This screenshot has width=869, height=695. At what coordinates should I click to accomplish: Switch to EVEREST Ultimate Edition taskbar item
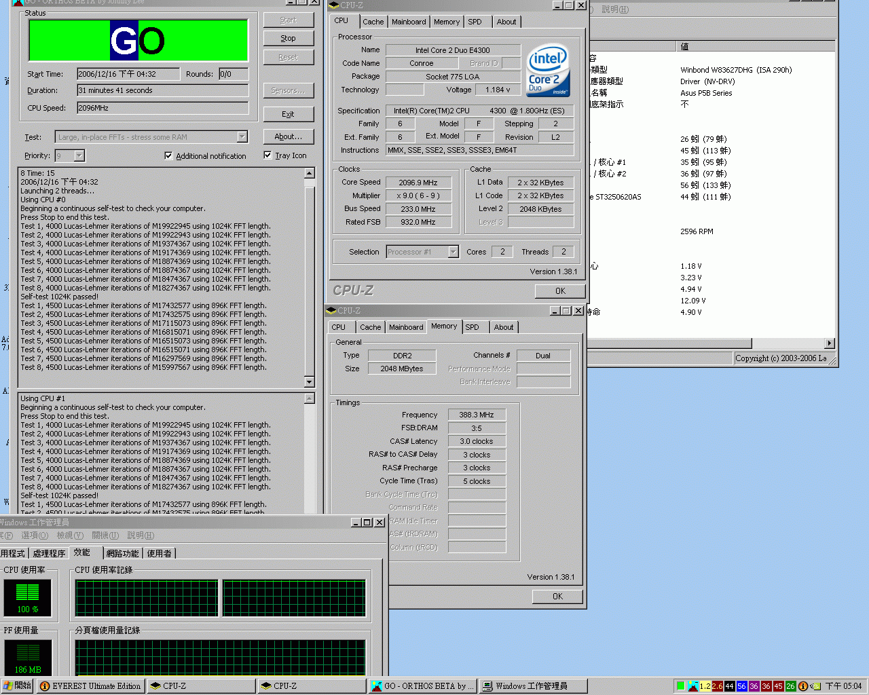point(90,686)
